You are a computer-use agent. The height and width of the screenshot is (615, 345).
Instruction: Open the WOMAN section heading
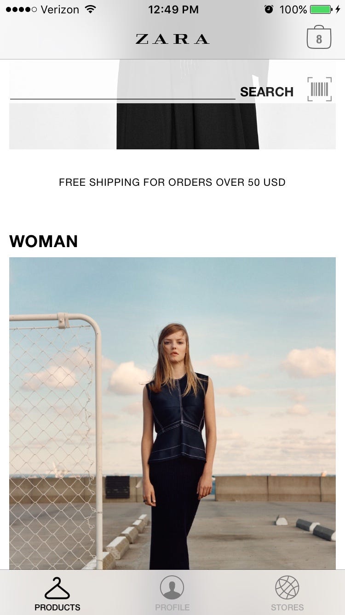tap(43, 241)
